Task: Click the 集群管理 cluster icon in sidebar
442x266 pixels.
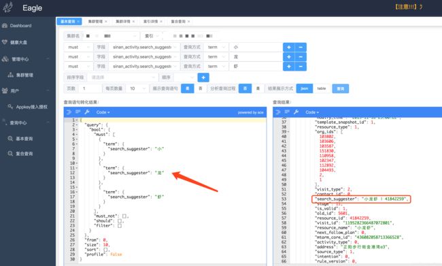Action: [x=10, y=75]
